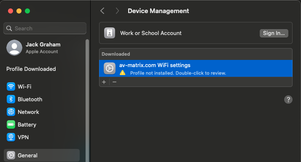Select the General gear icon

click(11, 155)
